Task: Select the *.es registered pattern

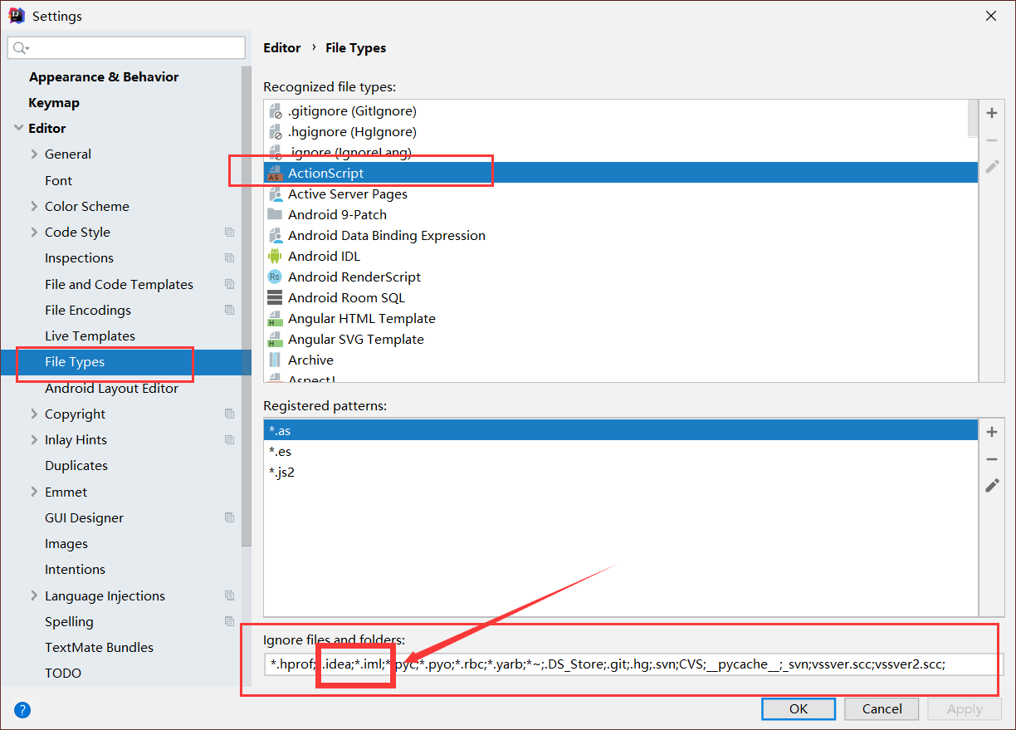Action: [x=621, y=452]
